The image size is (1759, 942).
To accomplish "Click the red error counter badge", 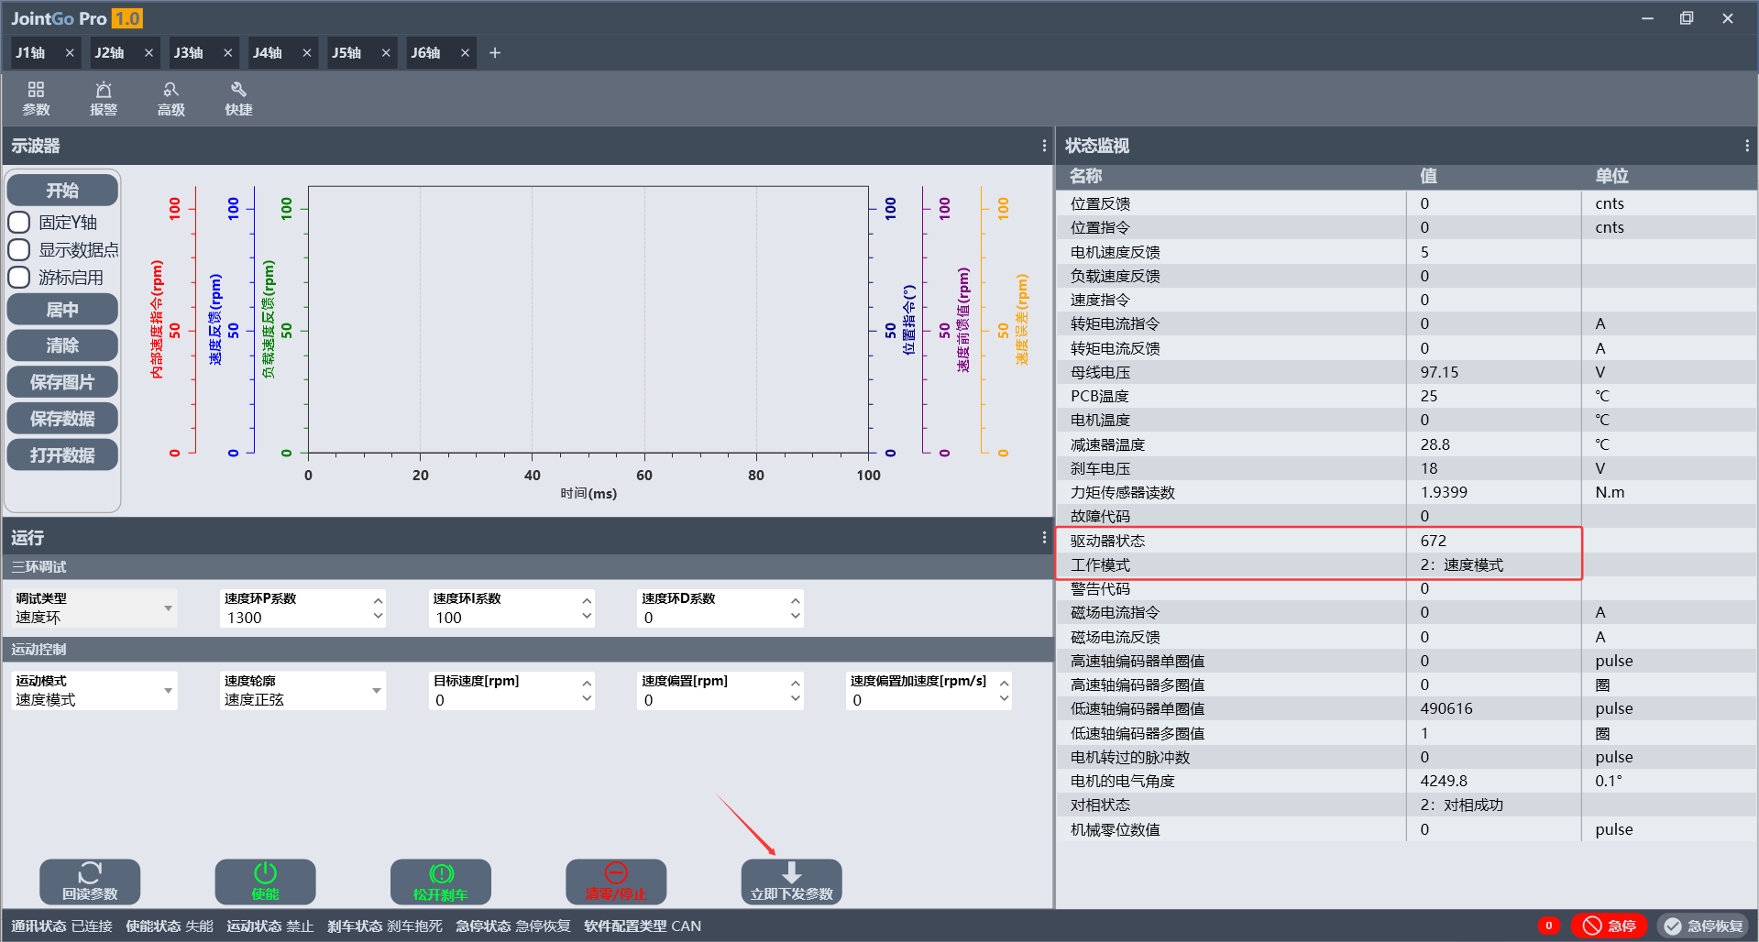I will 1549,926.
